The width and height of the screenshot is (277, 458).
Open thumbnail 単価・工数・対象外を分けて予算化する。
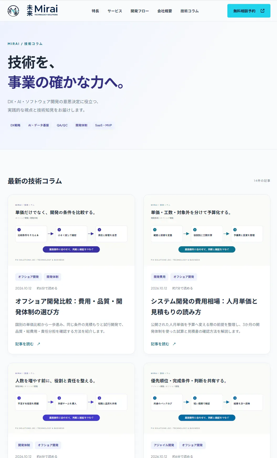pyautogui.click(x=207, y=230)
